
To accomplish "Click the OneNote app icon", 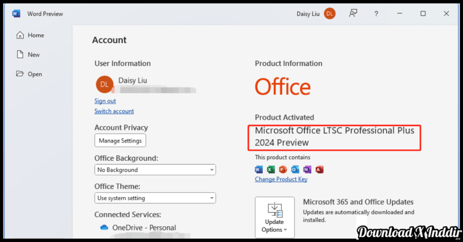I will [307, 169].
